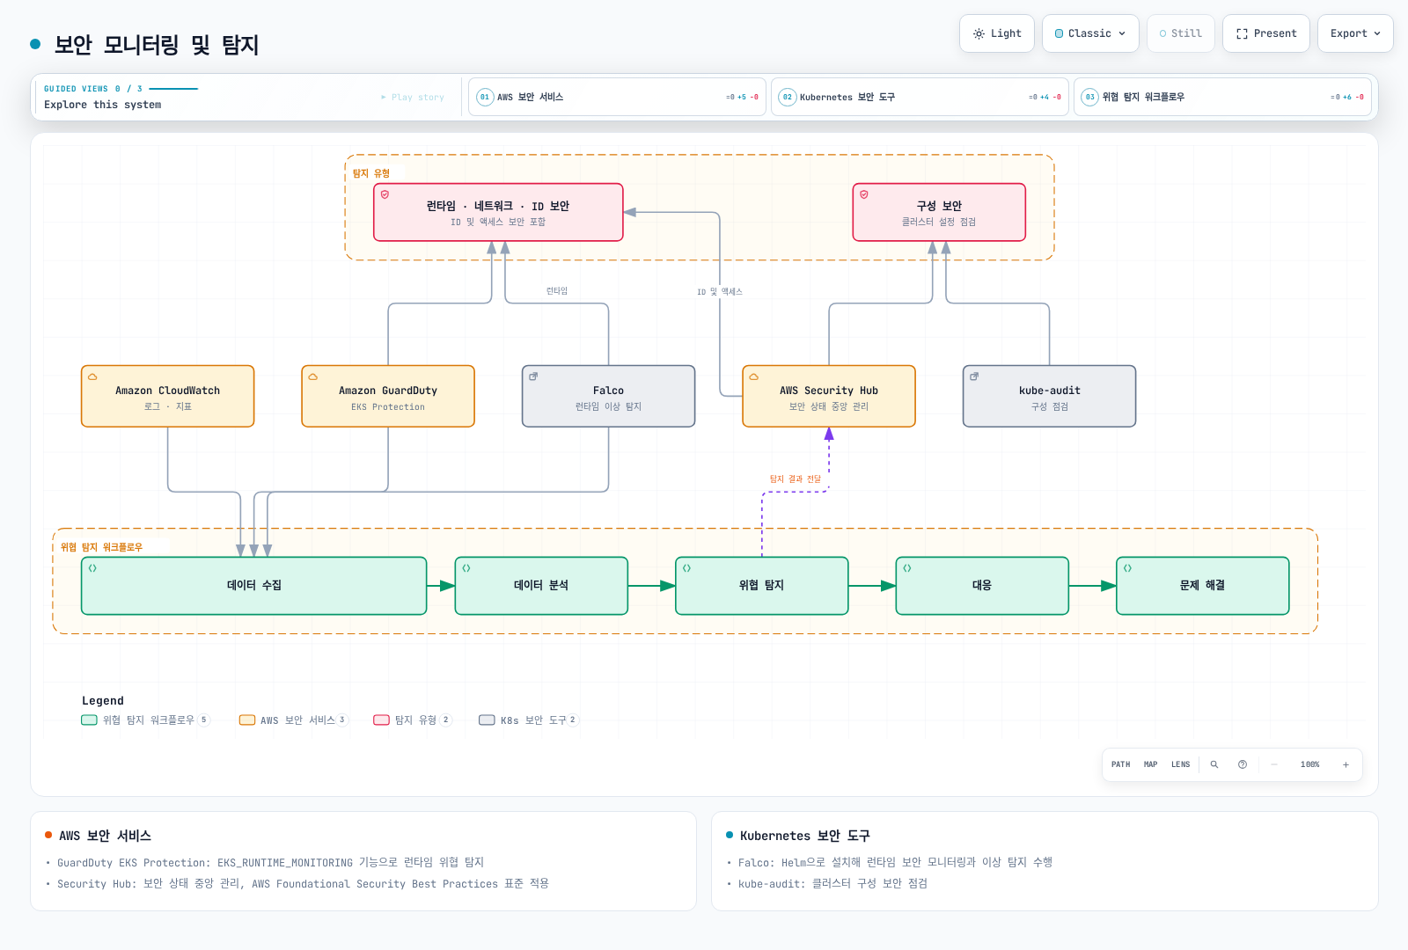Click the code icon on 문제 해결 step
1408x950 pixels.
[1127, 568]
